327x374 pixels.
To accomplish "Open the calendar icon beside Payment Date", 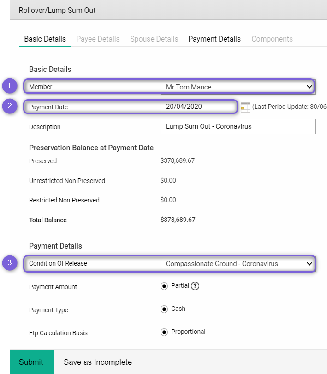I will (x=245, y=107).
